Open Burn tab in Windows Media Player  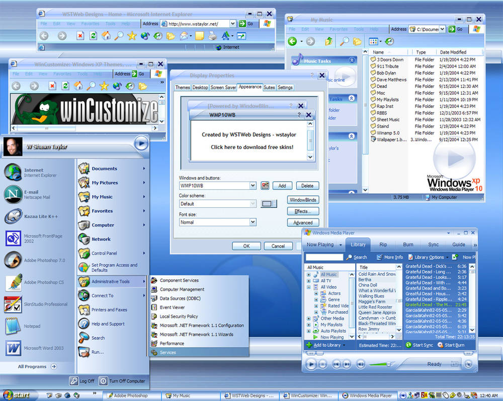408,244
